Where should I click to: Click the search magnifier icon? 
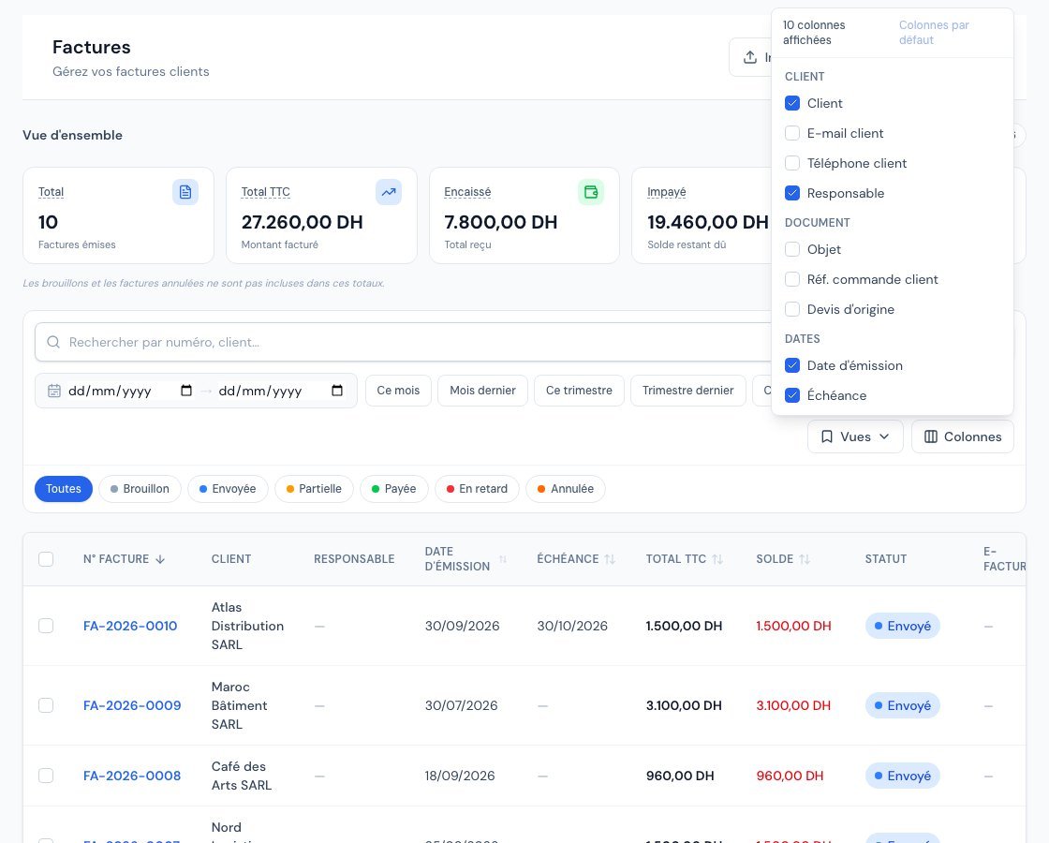pyautogui.click(x=53, y=343)
